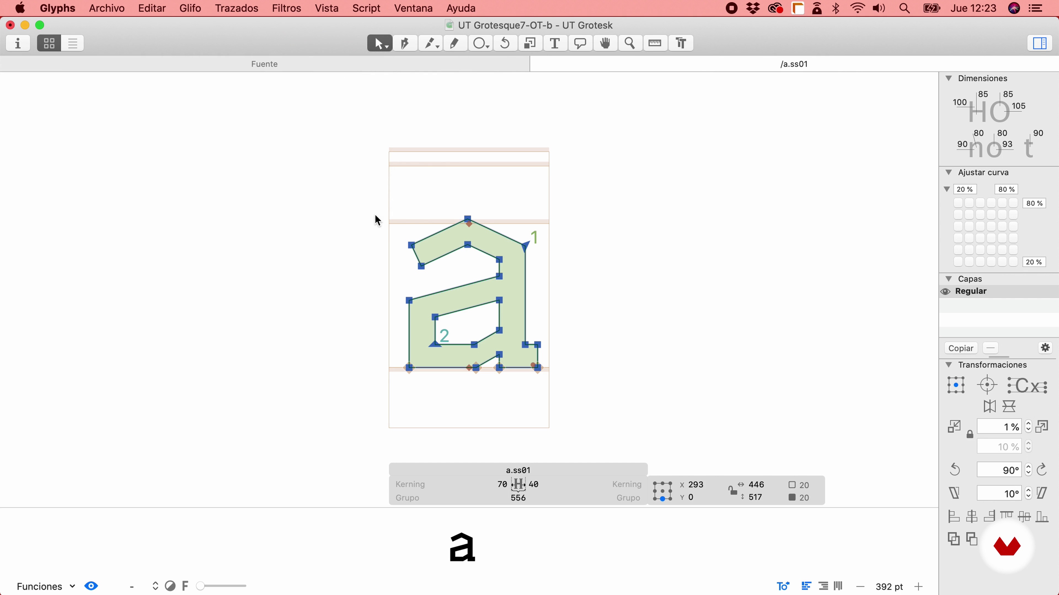Toggle visibility of the Regular layer

(x=946, y=291)
